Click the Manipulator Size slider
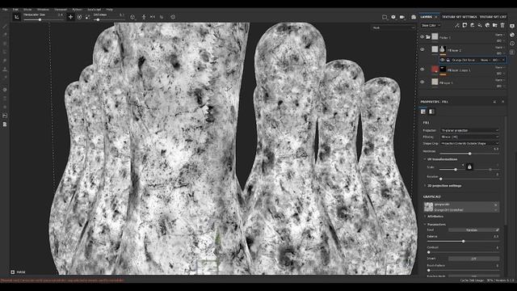517x291 pixels. pos(44,19)
